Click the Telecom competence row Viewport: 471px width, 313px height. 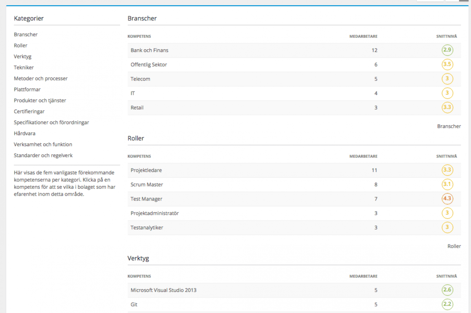point(140,79)
